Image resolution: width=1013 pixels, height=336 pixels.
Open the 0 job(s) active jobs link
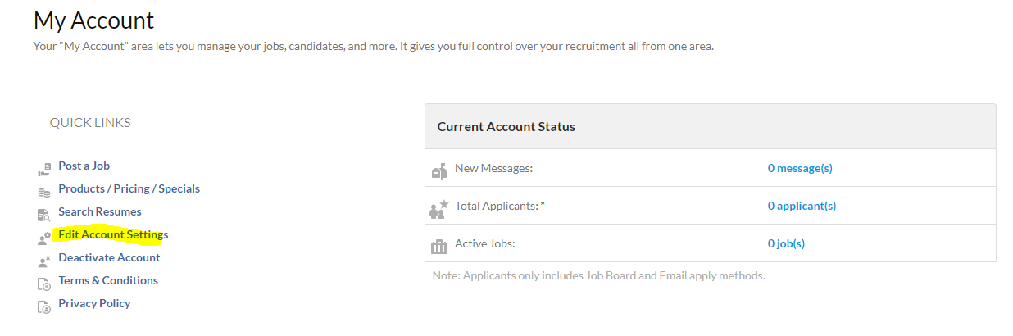(x=786, y=243)
